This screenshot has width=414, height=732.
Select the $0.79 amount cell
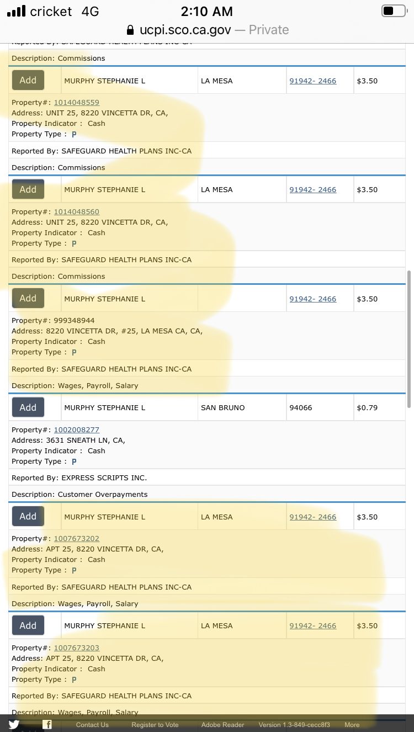380,407
